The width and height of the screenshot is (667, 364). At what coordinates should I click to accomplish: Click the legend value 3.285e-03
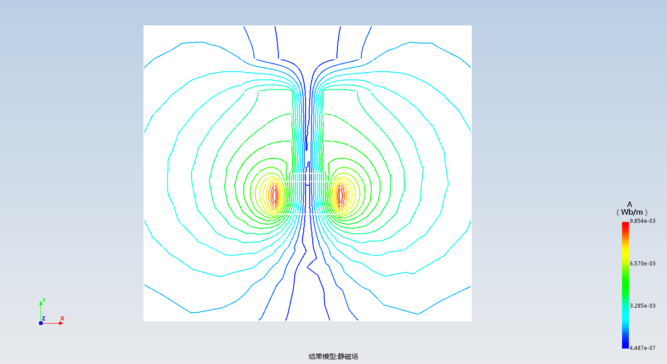(642, 306)
